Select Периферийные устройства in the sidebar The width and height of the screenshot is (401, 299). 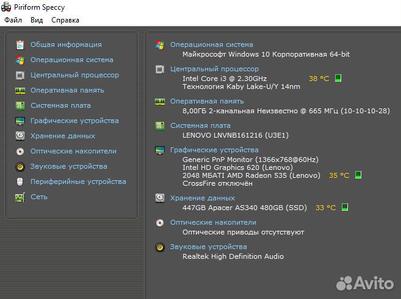pos(78,181)
